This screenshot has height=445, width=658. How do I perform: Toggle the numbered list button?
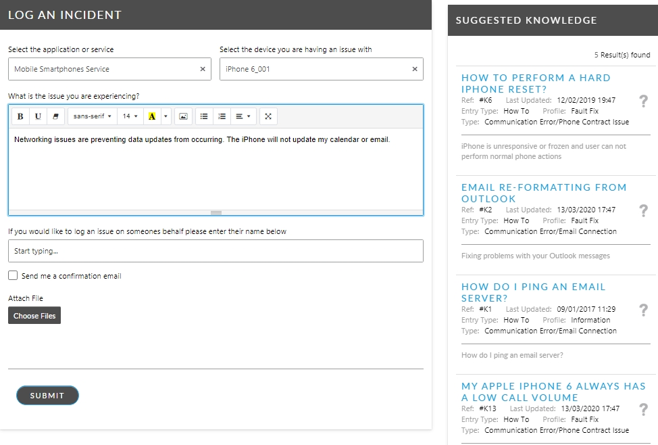coord(222,116)
